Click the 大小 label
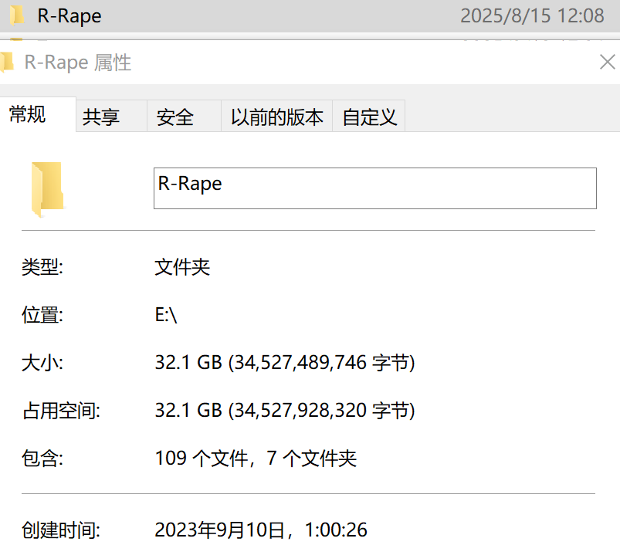 pos(42,362)
